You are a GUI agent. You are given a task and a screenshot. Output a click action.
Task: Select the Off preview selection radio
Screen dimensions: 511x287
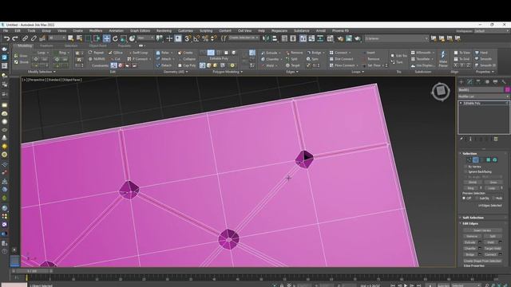pyautogui.click(x=464, y=199)
